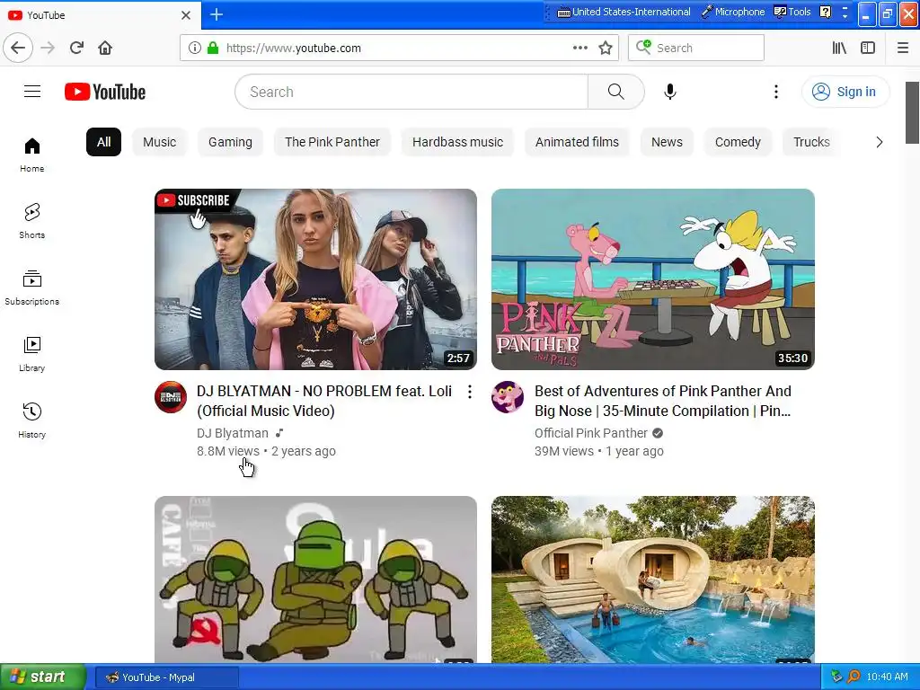
Task: Select the News category chip
Action: point(668,142)
